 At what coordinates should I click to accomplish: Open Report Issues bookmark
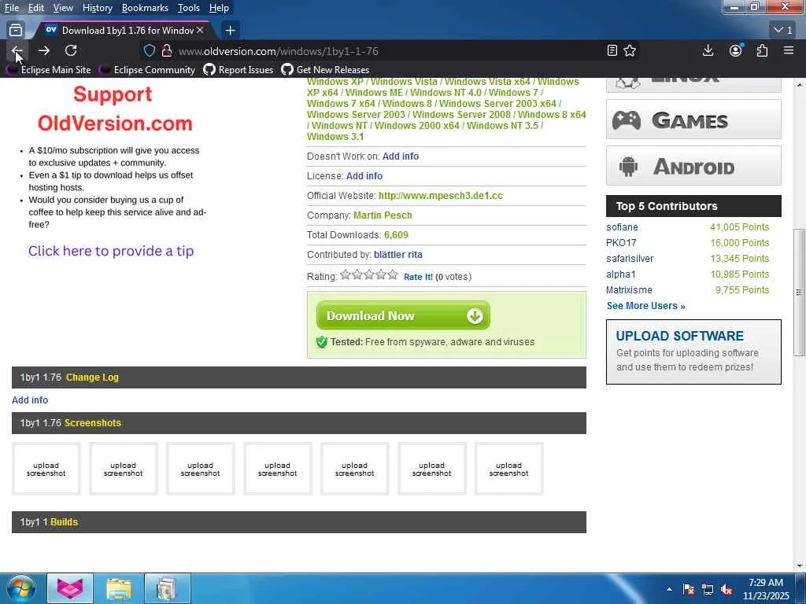point(238,70)
